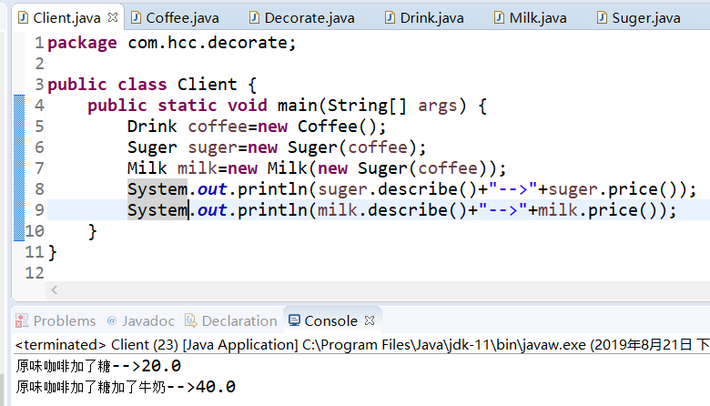
Task: Click line number 12 in the gutter
Action: [x=35, y=273]
